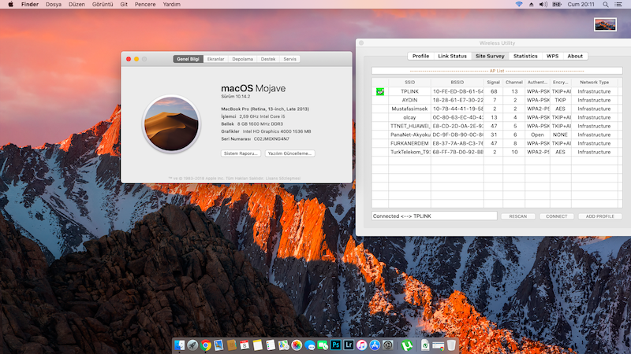
Task: Click the RESCAN button
Action: (x=518, y=216)
